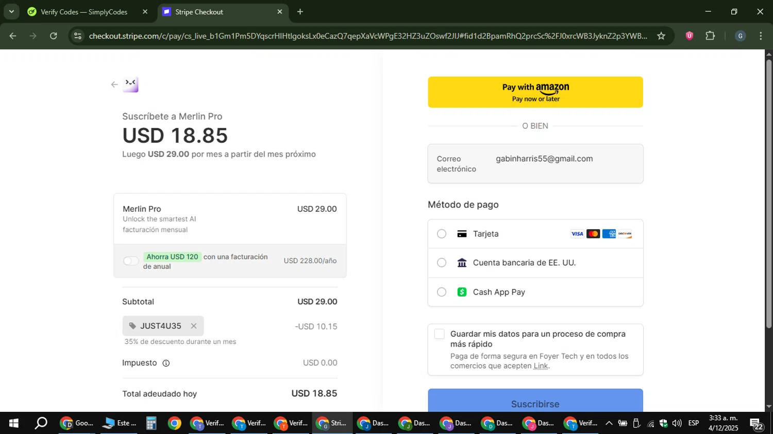Close the Verify Codes tab

(145, 12)
